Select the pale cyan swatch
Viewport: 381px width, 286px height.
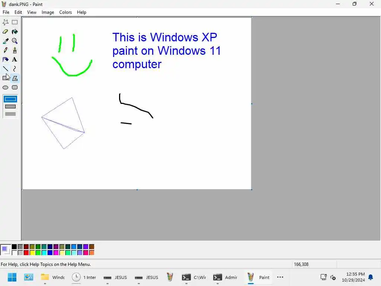click(74, 253)
